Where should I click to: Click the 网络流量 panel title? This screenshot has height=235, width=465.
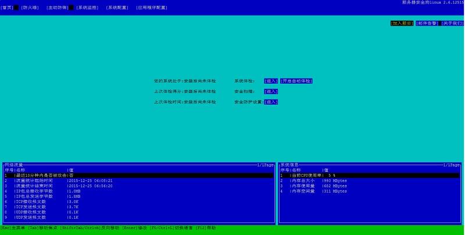14,165
